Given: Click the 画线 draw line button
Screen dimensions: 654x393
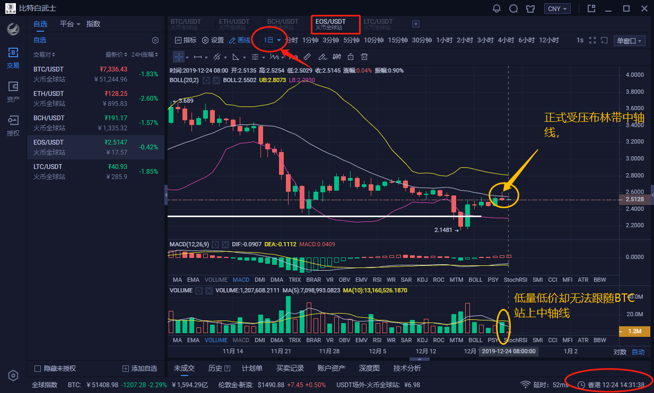Looking at the screenshot, I should (x=240, y=40).
